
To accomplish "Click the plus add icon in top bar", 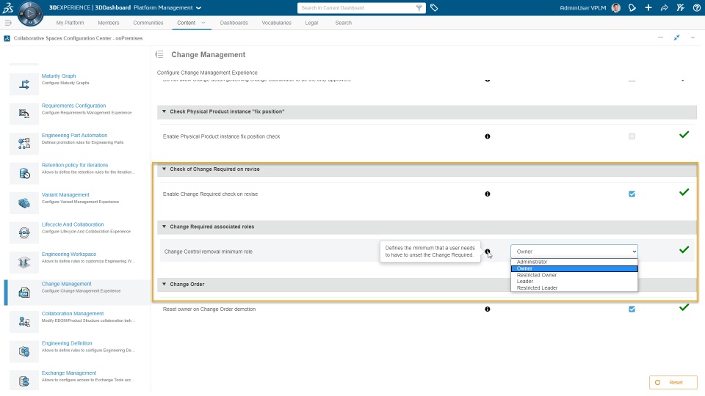I will [648, 7].
